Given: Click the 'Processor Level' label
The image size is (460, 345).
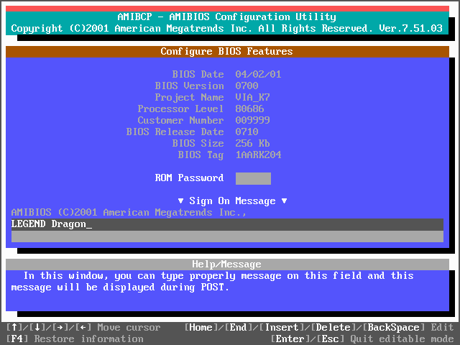Looking at the screenshot, I should (180, 109).
